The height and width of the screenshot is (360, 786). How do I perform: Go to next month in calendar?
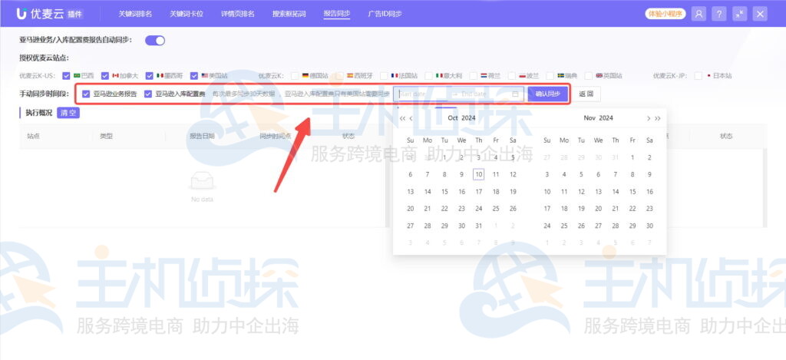point(648,118)
